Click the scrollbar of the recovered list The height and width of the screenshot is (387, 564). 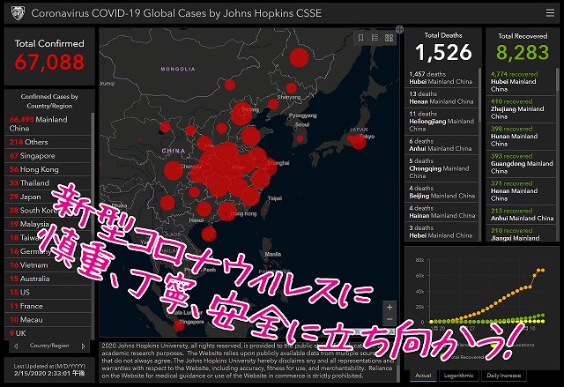pos(558,80)
